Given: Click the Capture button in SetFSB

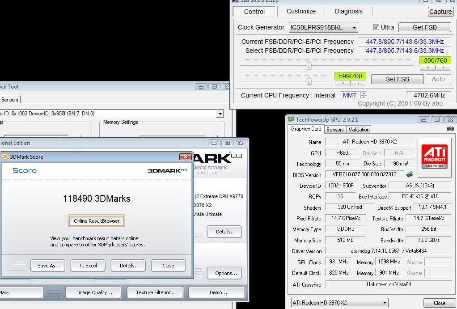Looking at the screenshot, I should [440, 12].
